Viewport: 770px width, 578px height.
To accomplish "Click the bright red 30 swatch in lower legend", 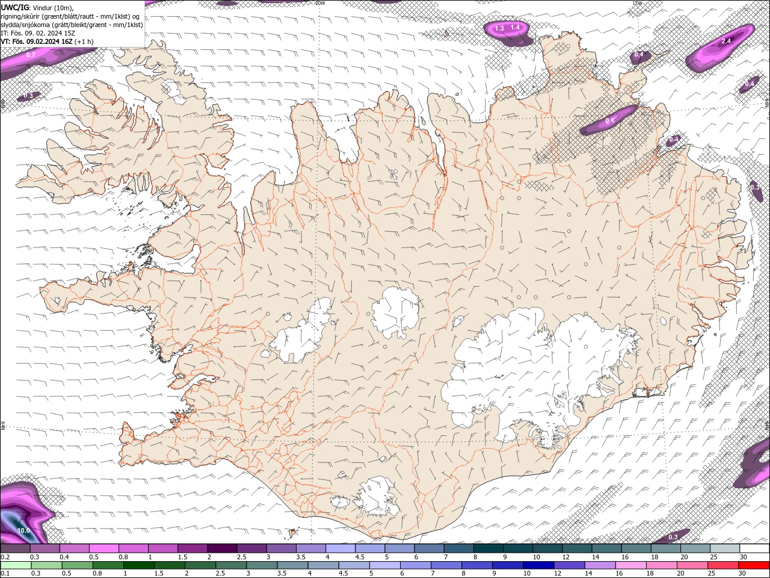I will 754,565.
